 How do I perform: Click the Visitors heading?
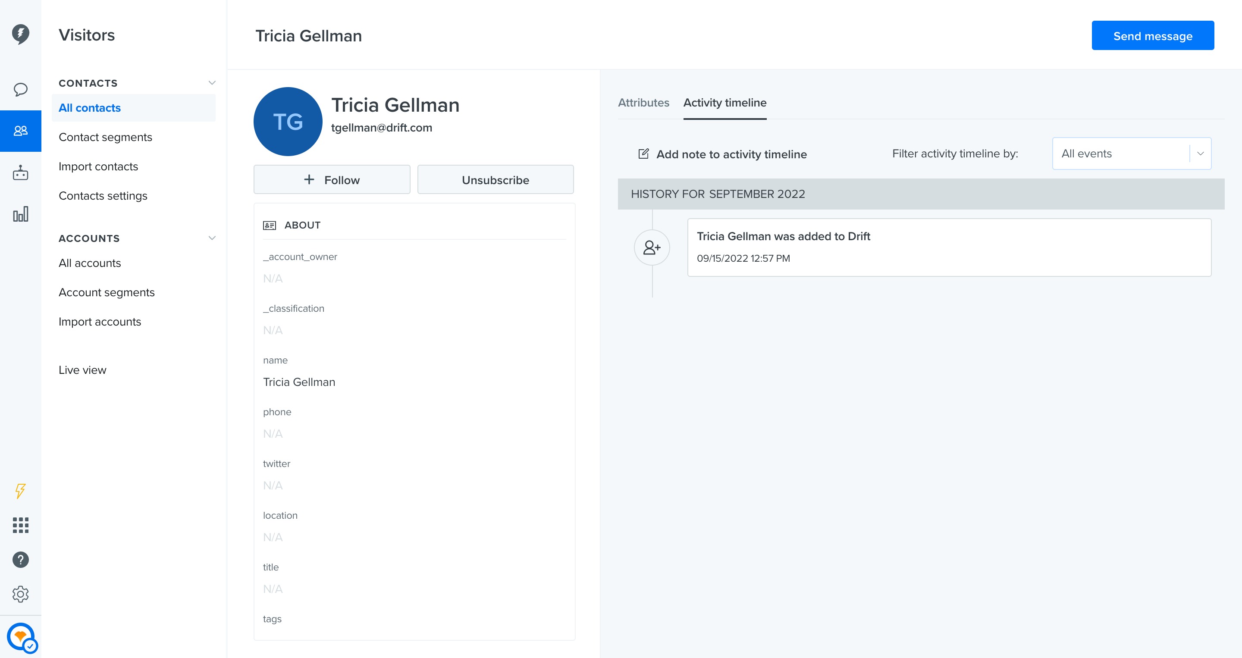87,35
